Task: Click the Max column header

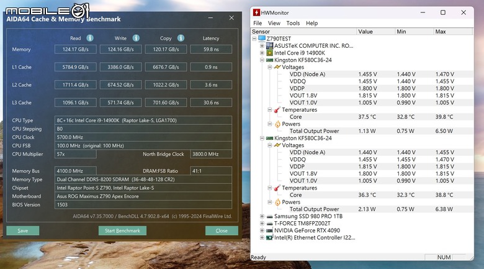Action: click(453, 32)
